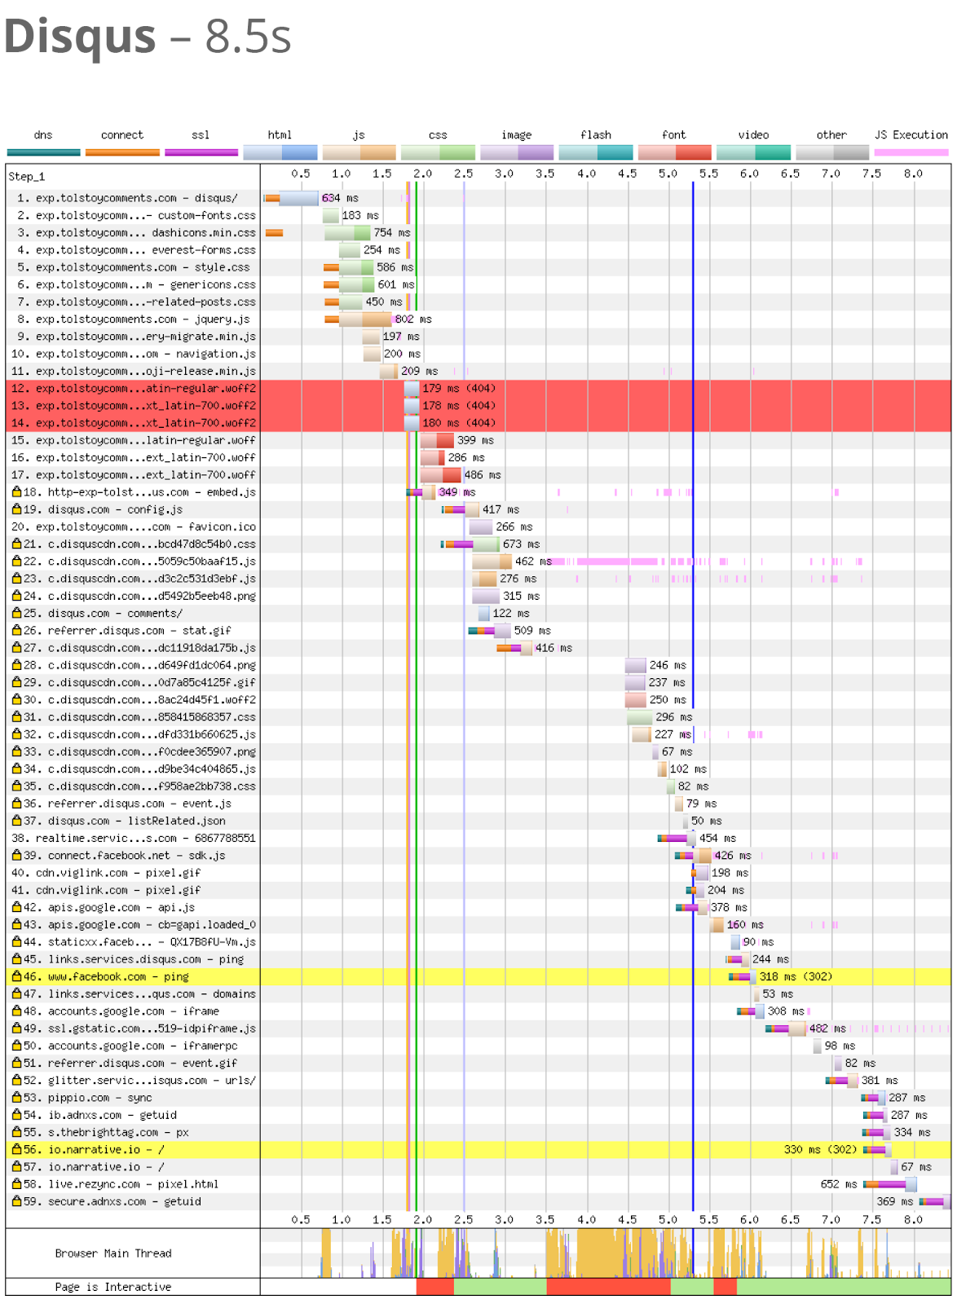The width and height of the screenshot is (957, 1304).
Task: Click the 652 ms label for live.rezync.com
Action: coord(839,1184)
